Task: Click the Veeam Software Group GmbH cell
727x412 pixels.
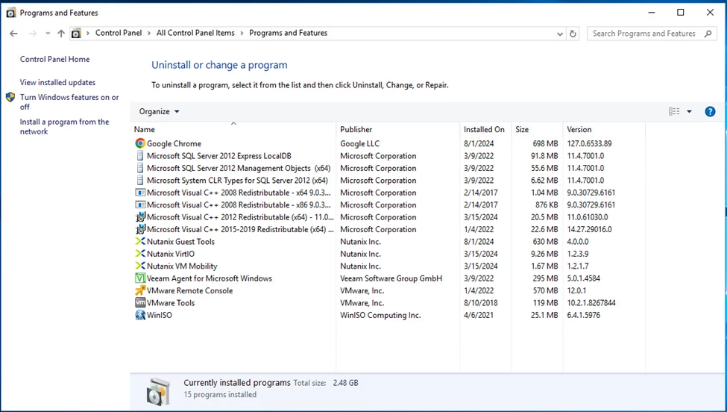Action: (391, 278)
